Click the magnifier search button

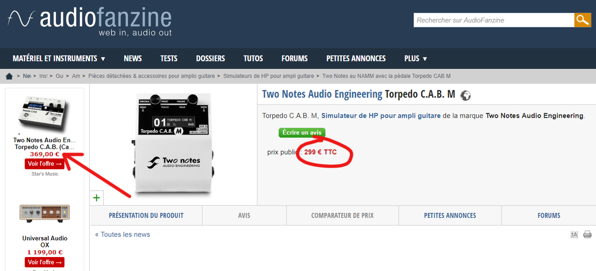[582, 20]
